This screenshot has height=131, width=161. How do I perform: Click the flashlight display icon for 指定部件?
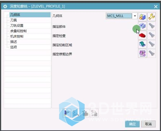point(152,26)
